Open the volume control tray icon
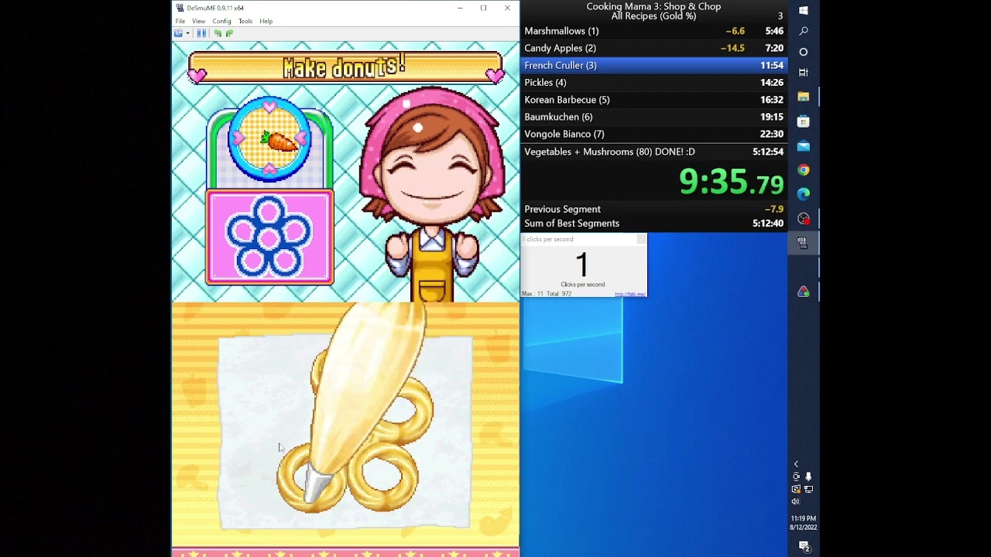The image size is (991, 557). coord(796,501)
